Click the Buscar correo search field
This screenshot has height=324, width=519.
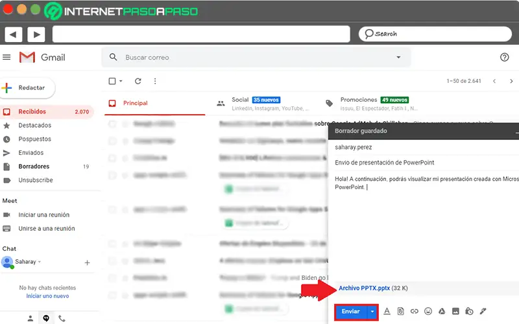tap(256, 57)
